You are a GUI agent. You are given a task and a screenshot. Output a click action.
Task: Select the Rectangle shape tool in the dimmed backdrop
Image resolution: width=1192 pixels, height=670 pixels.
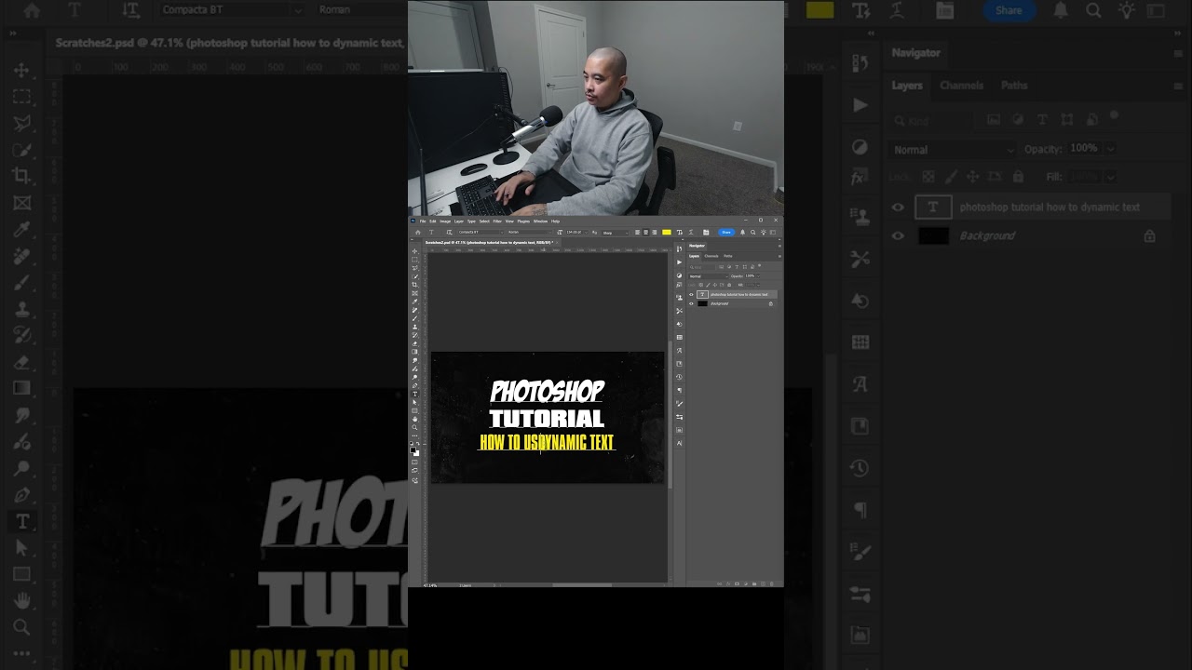click(21, 574)
